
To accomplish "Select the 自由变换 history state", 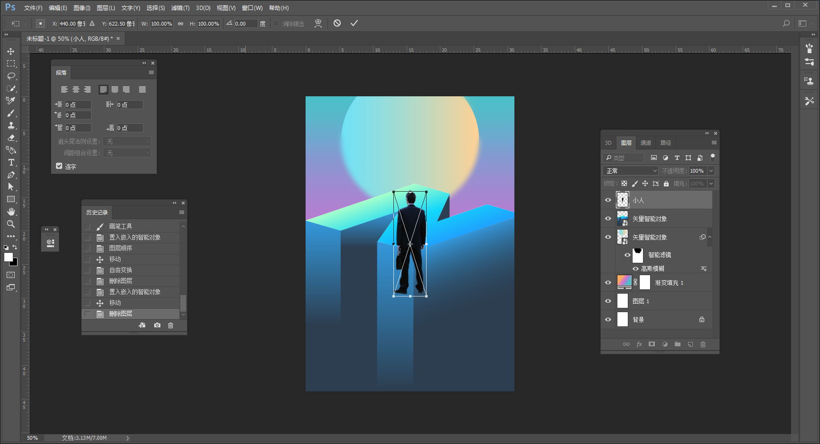I will [121, 270].
